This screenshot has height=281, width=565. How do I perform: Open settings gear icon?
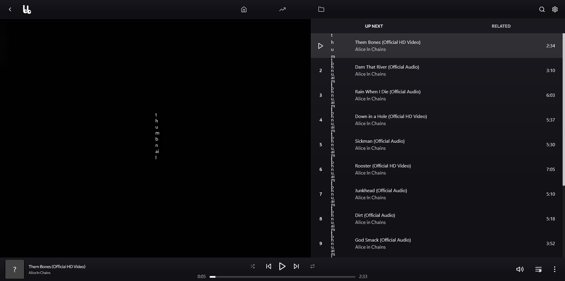tap(555, 9)
